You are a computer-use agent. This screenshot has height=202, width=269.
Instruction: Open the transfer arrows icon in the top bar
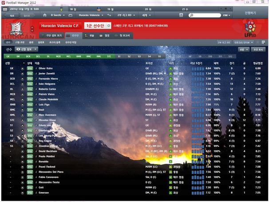pyautogui.click(x=109, y=15)
